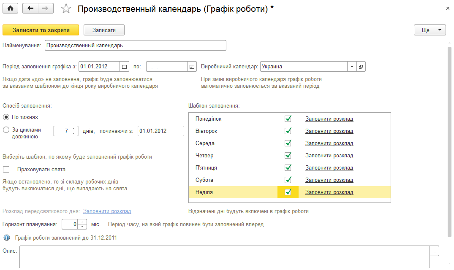Select Субота row label

(204, 180)
